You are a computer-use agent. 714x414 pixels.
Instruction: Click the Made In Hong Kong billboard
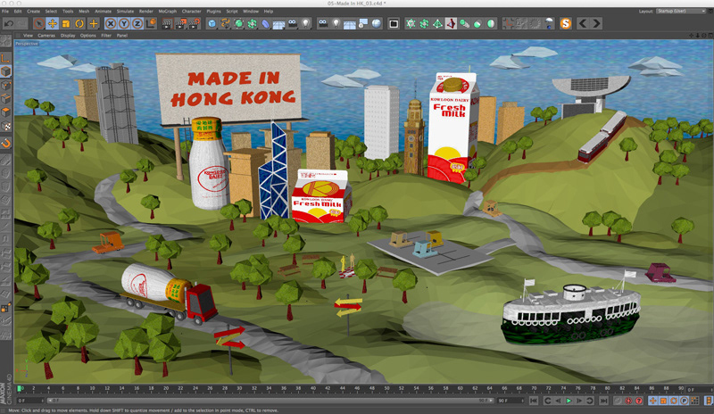pyautogui.click(x=229, y=88)
